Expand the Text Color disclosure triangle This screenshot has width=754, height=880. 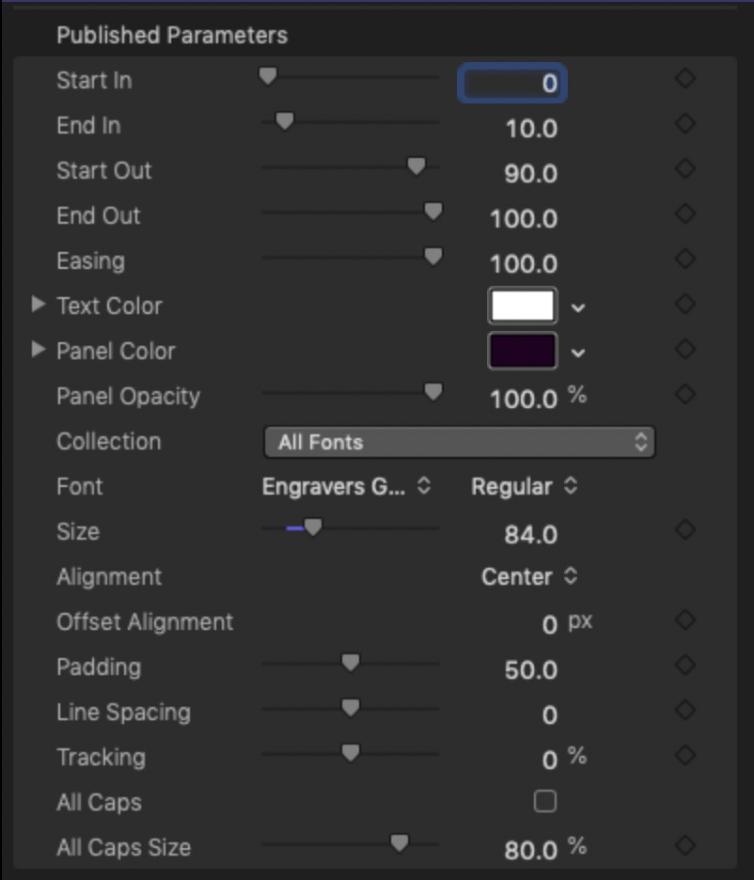coord(38,305)
